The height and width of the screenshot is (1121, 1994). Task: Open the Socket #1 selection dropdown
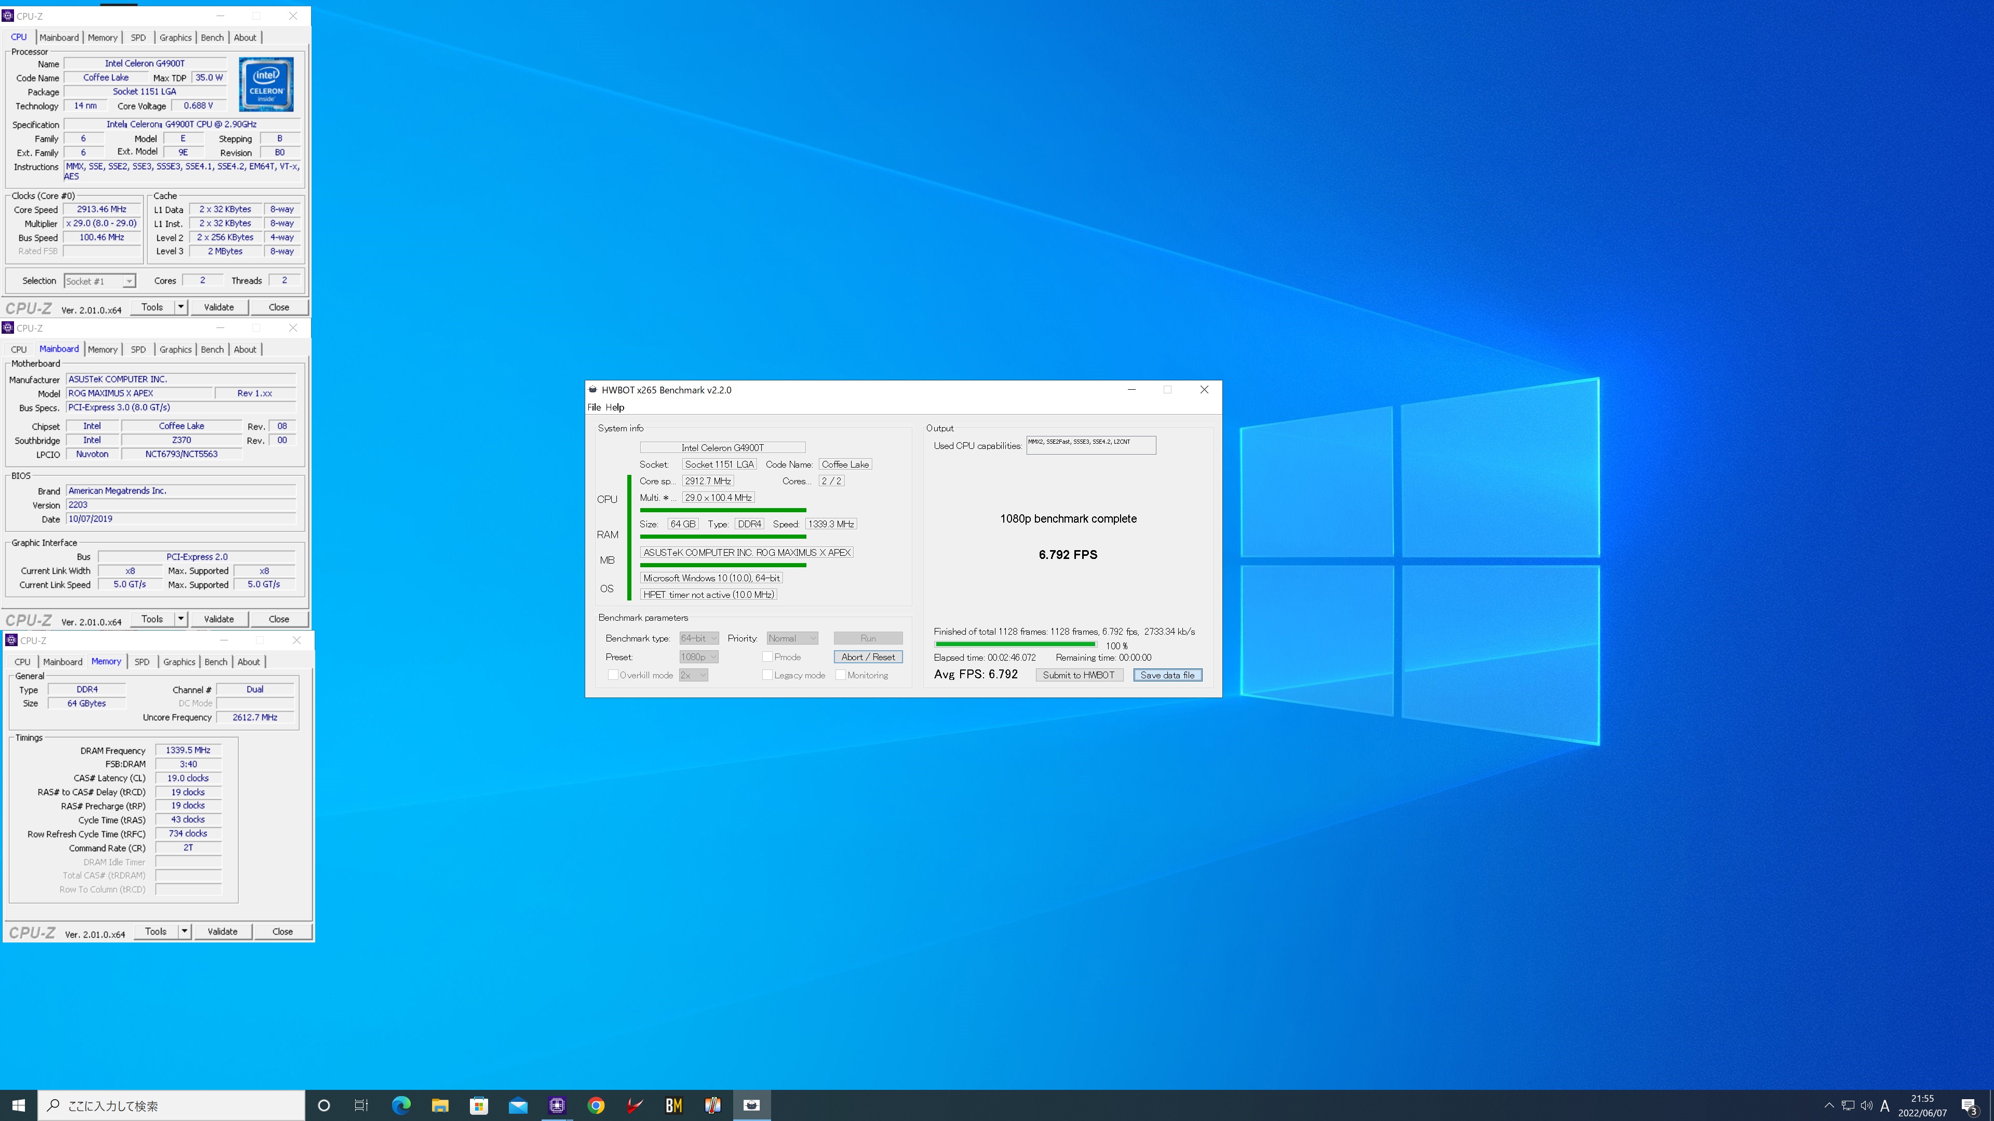pyautogui.click(x=100, y=281)
